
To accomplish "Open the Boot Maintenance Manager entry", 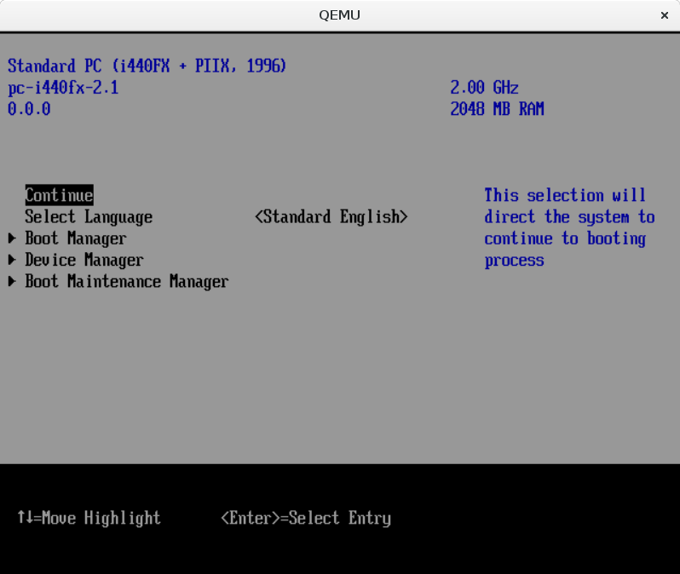I will [127, 281].
